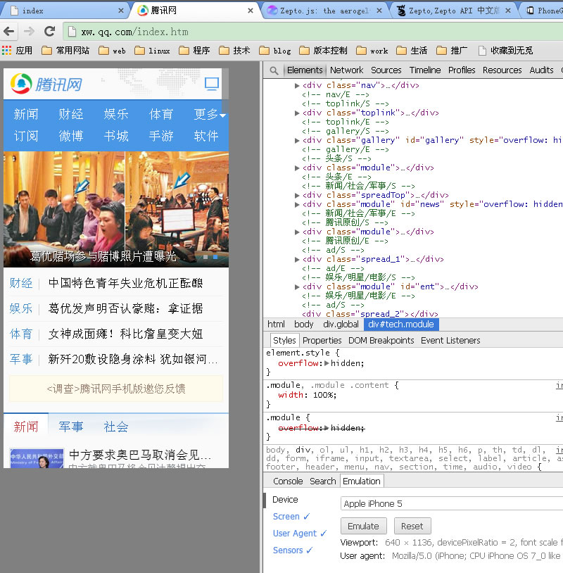Open the Console drawer tab
This screenshot has height=573, width=563.
pos(288,481)
